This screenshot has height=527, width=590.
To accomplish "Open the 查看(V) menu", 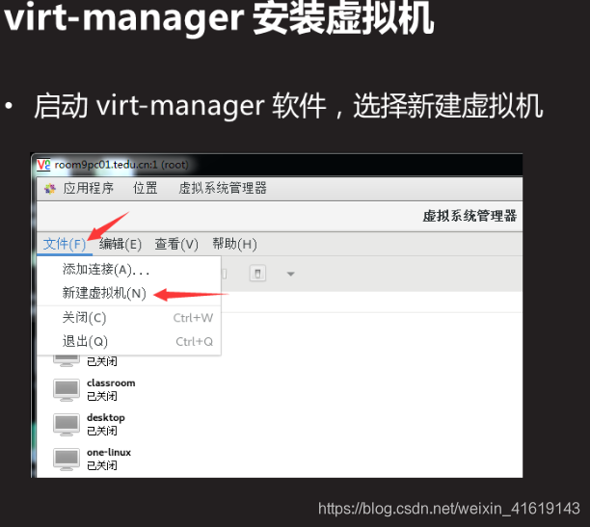I will click(176, 244).
